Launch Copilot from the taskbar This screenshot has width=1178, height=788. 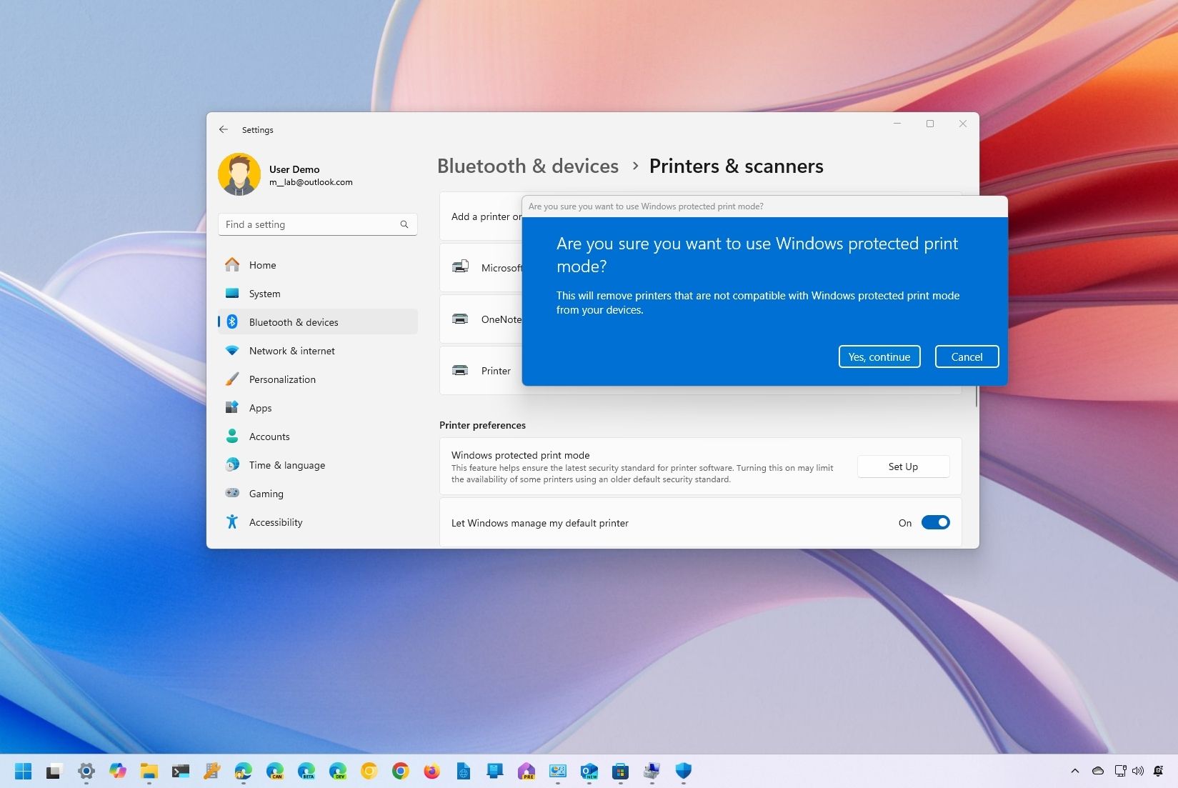point(117,772)
